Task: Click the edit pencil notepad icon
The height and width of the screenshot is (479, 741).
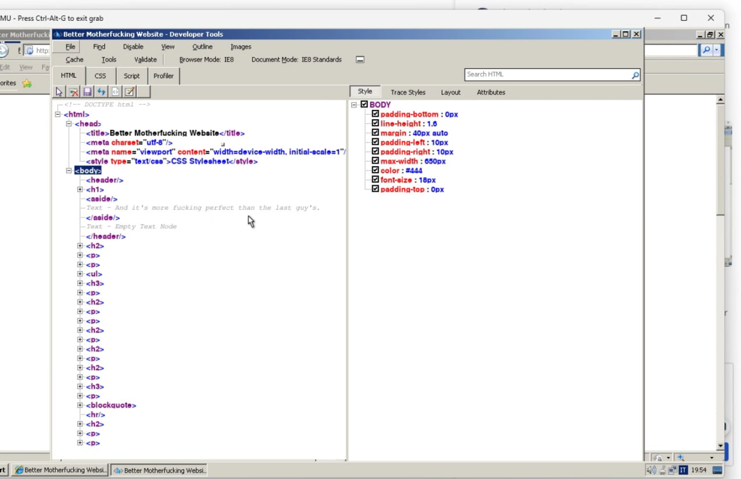Action: pos(130,92)
